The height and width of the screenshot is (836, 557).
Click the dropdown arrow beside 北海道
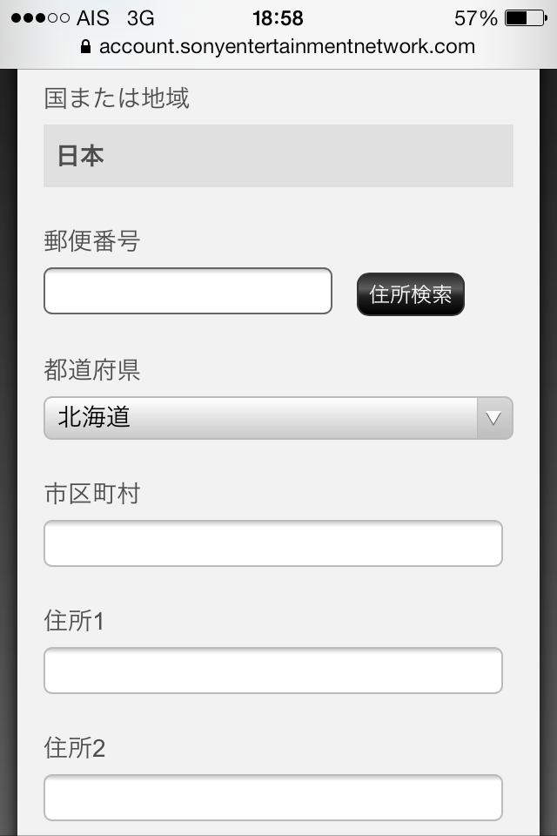pyautogui.click(x=494, y=418)
